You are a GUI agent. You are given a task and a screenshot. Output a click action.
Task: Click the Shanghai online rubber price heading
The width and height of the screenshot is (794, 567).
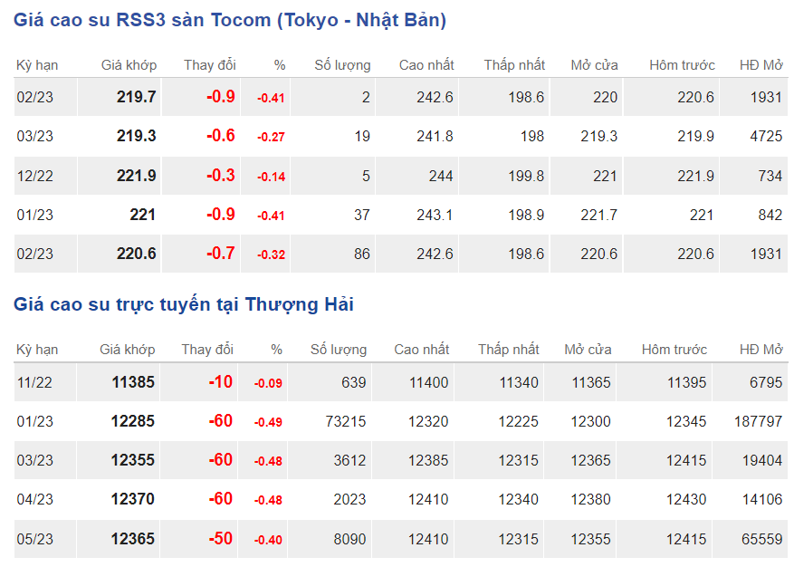pos(184,304)
